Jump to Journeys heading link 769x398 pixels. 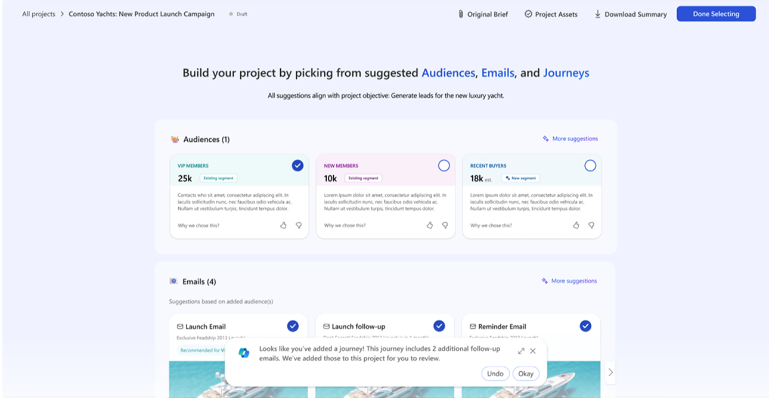pyautogui.click(x=566, y=73)
